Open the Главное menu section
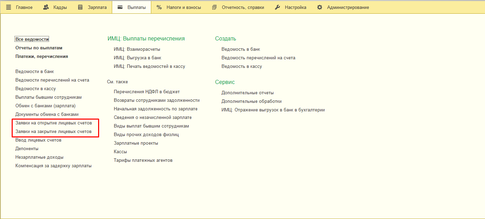Viewport: 485px width, 219px height. pos(24,7)
